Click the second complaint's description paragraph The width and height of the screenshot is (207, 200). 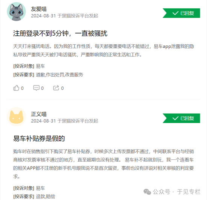(103, 164)
